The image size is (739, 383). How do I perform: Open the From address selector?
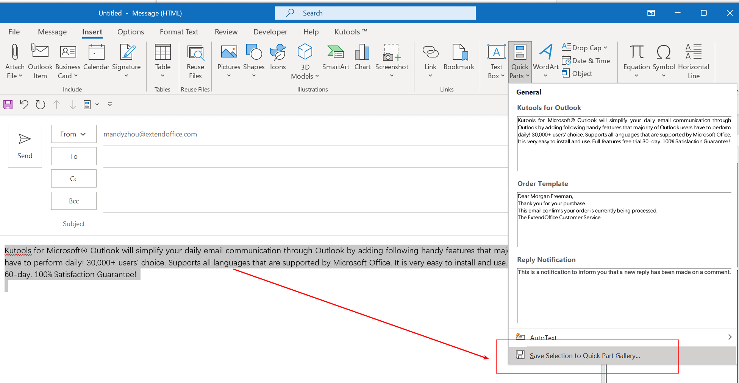pos(73,134)
